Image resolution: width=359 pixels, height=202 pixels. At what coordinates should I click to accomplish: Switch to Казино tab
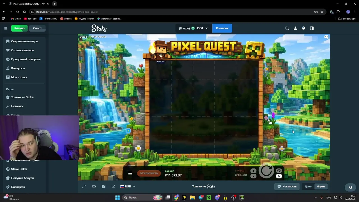coord(19,28)
